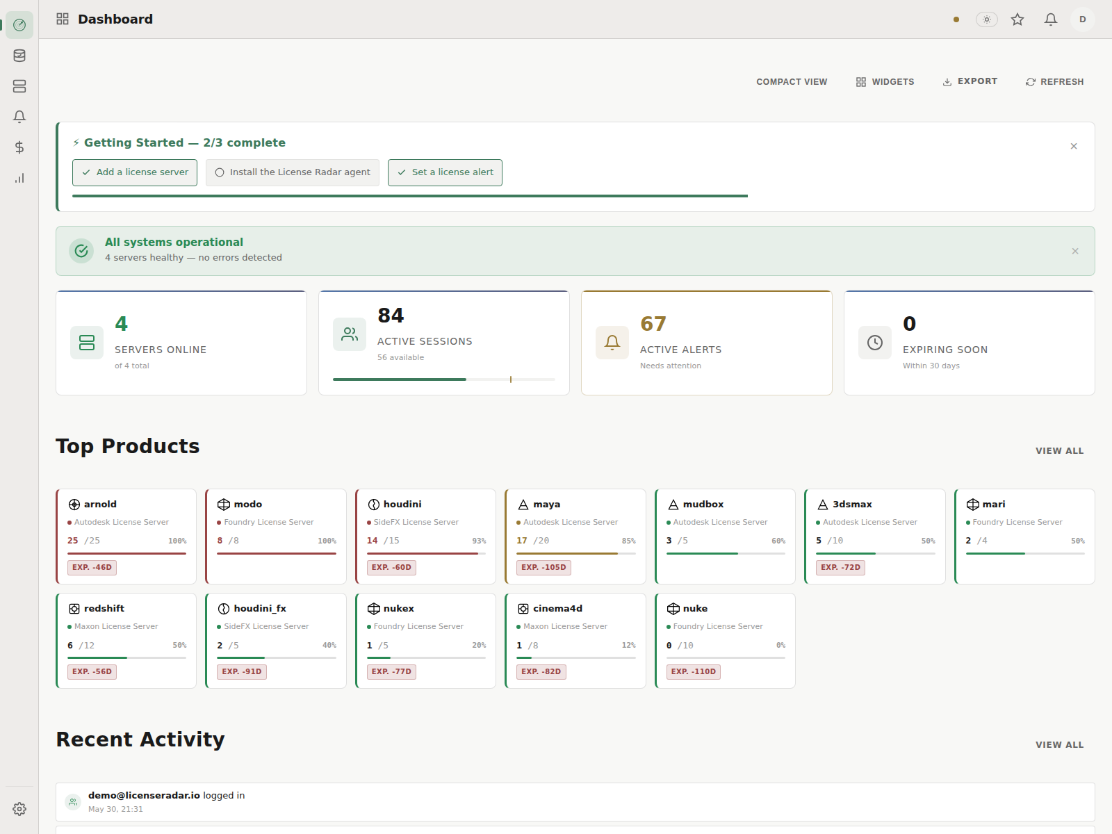The height and width of the screenshot is (834, 1112).
Task: Click the Set a license alert step
Action: (x=445, y=172)
